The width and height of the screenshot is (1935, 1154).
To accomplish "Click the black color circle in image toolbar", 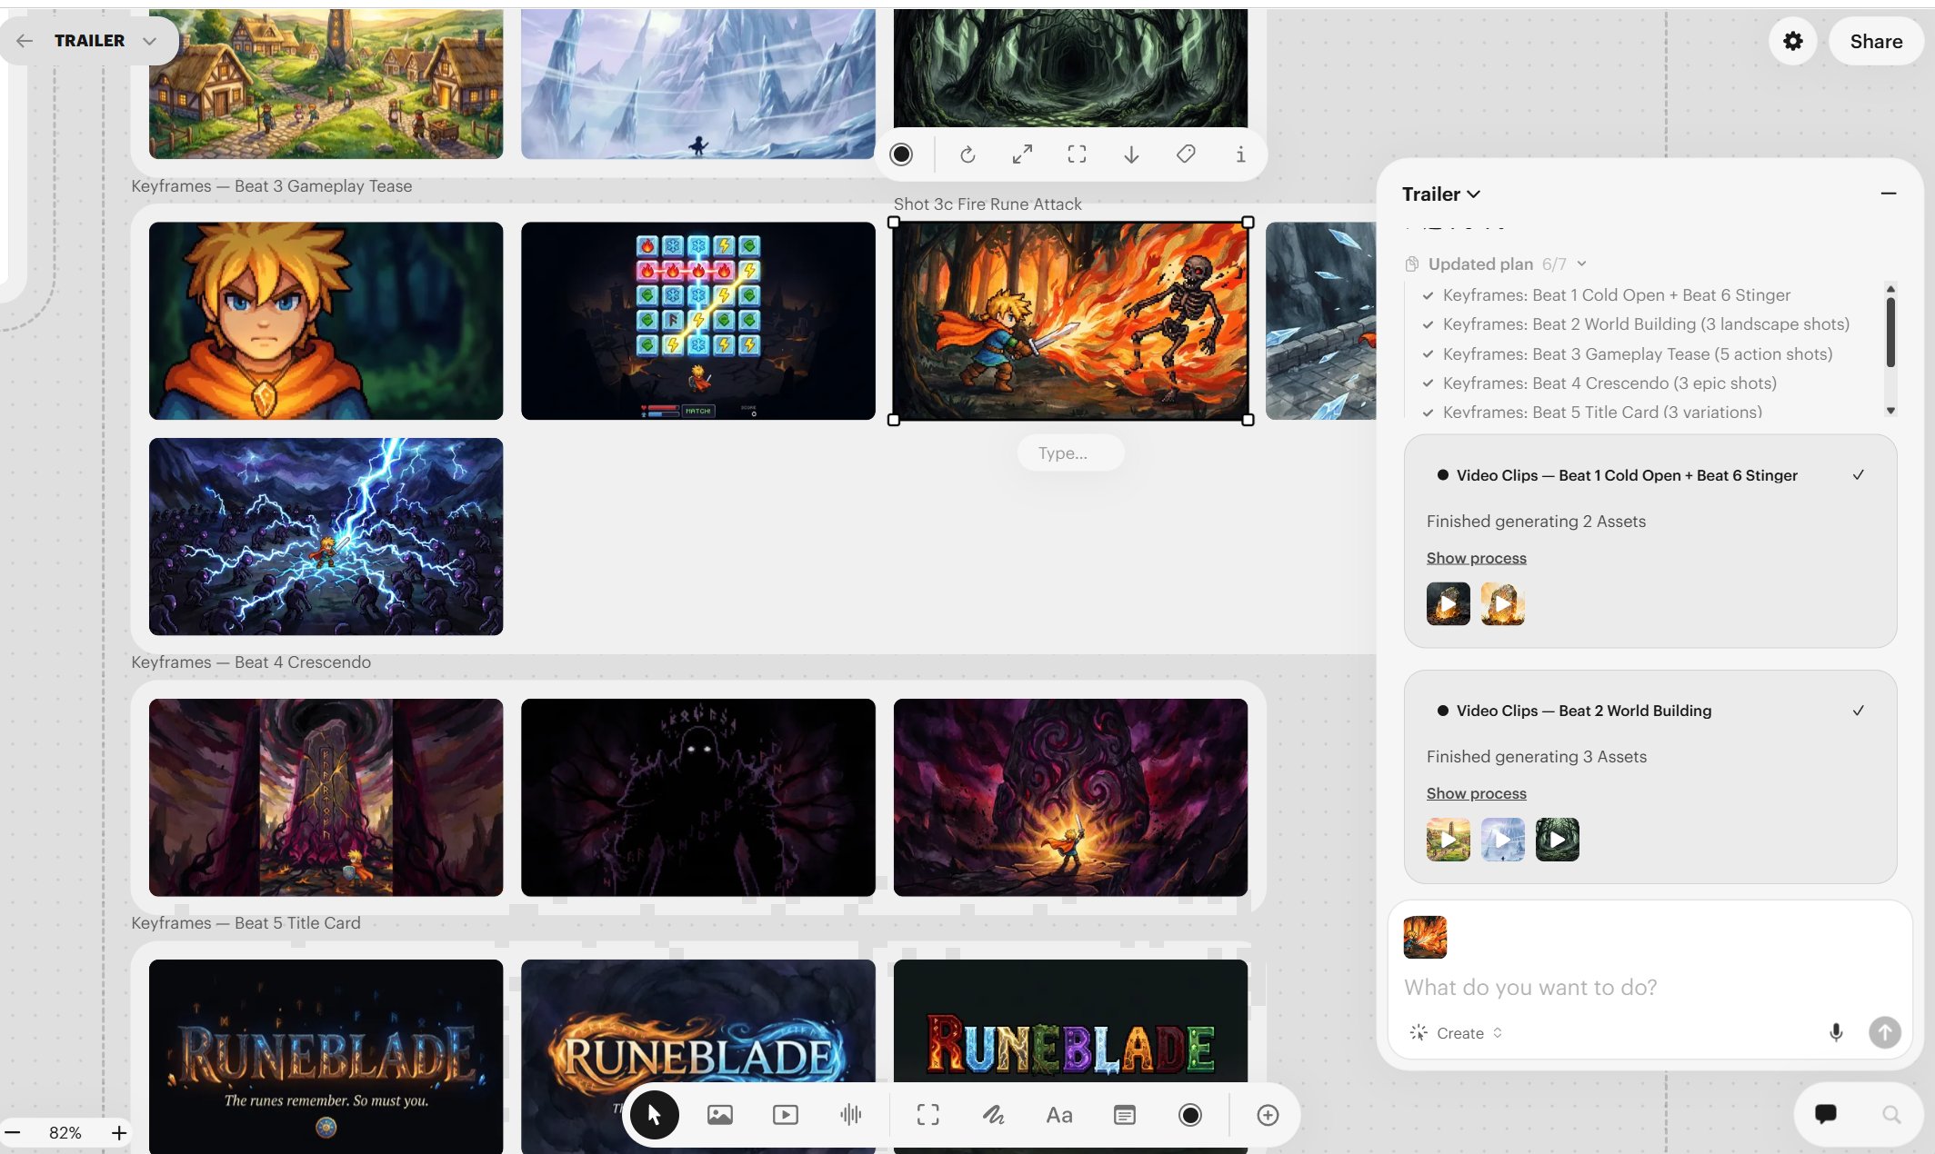I will tap(901, 154).
